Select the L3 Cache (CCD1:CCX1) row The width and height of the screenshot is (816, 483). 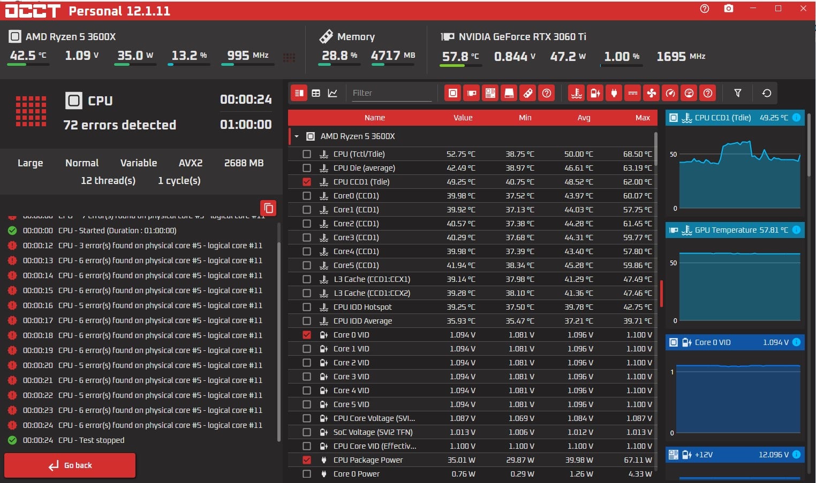click(472, 279)
